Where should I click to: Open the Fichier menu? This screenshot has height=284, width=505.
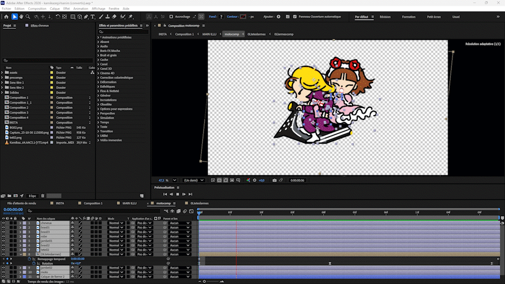(x=6, y=9)
